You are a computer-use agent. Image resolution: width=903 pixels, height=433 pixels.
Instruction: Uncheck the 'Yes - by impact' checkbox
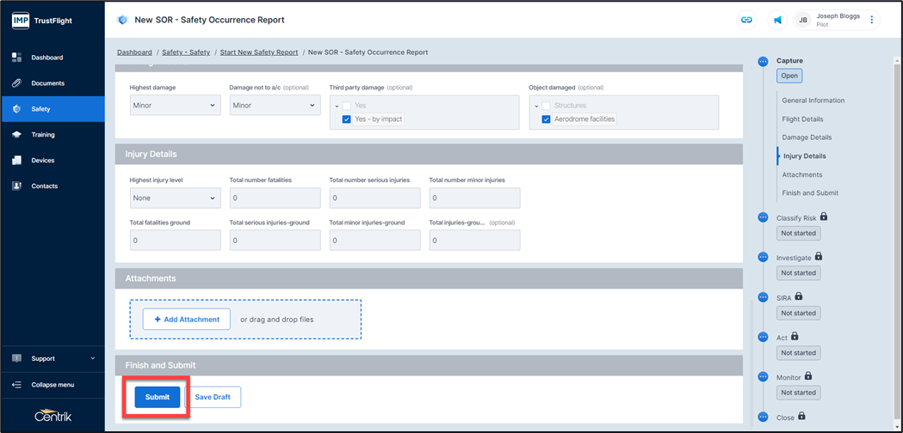[x=346, y=119]
